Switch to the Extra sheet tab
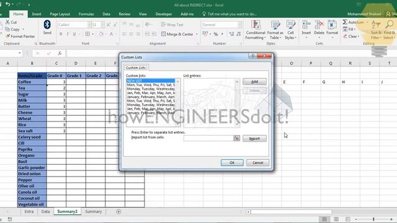 [x=29, y=212]
